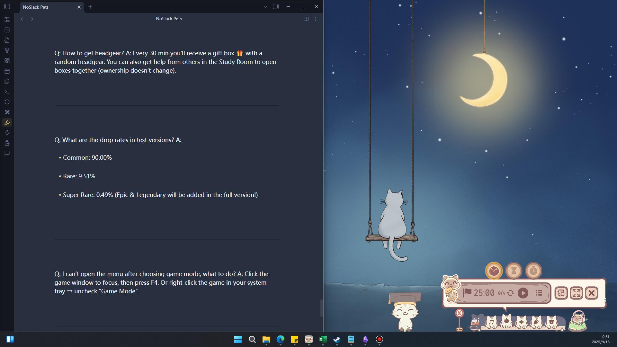Open the Windows Start menu
617x347 pixels.
238,340
